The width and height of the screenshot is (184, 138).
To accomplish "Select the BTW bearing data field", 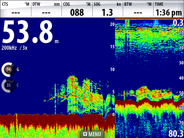I will coord(138,9).
